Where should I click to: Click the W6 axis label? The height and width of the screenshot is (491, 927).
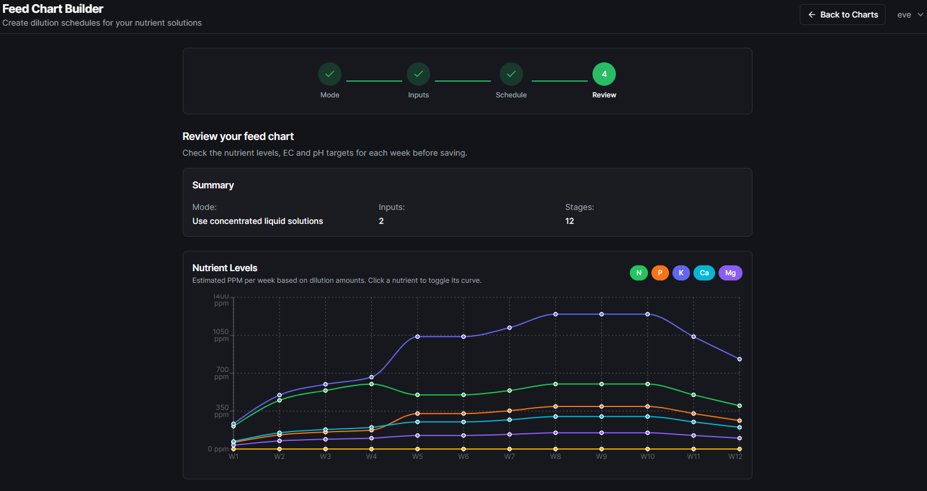(463, 457)
